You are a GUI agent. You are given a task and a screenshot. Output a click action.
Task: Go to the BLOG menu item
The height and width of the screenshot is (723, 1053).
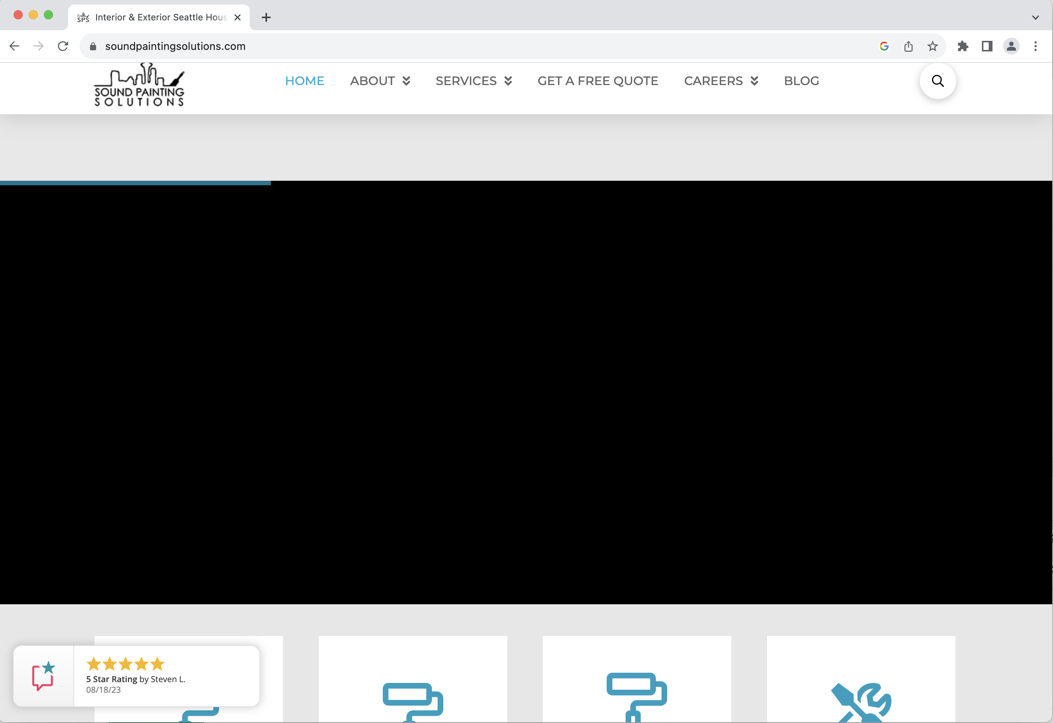tap(801, 81)
